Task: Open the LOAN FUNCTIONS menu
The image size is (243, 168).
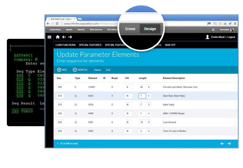Action: tap(66, 45)
